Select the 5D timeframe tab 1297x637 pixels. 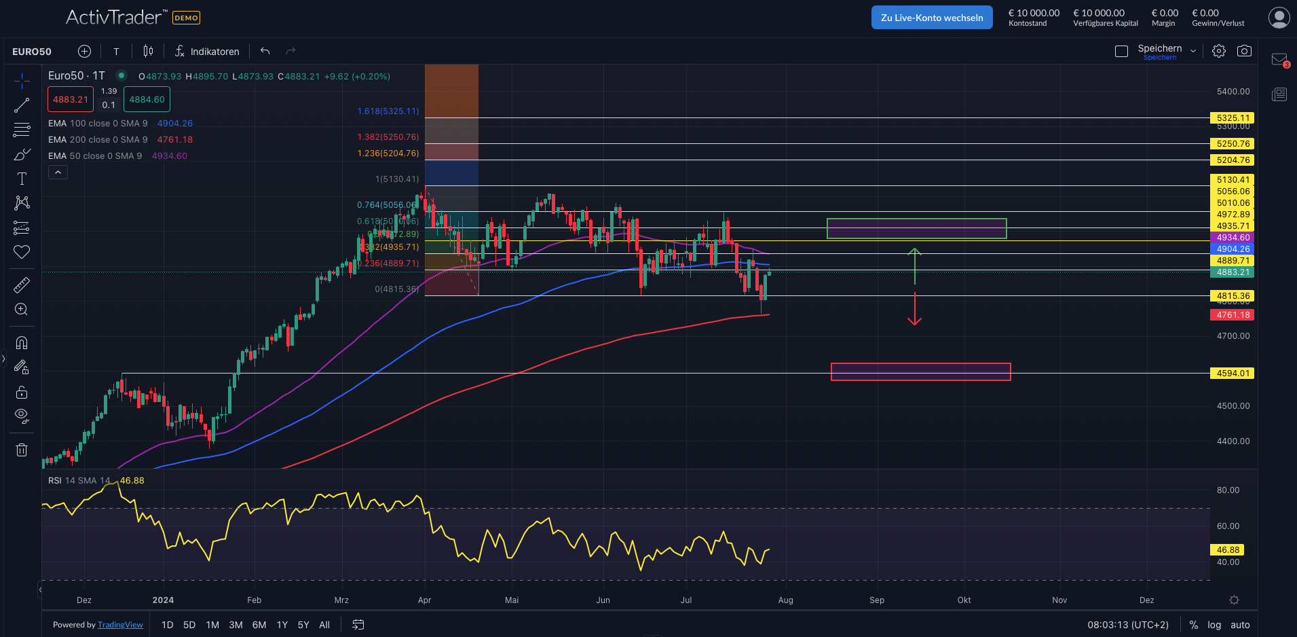point(189,625)
